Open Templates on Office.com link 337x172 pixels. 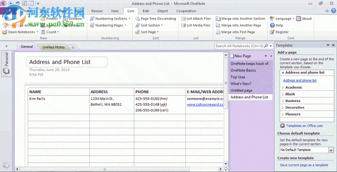[x=305, y=126]
